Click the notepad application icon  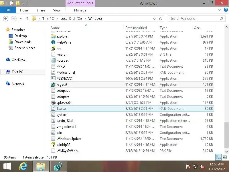53,60
